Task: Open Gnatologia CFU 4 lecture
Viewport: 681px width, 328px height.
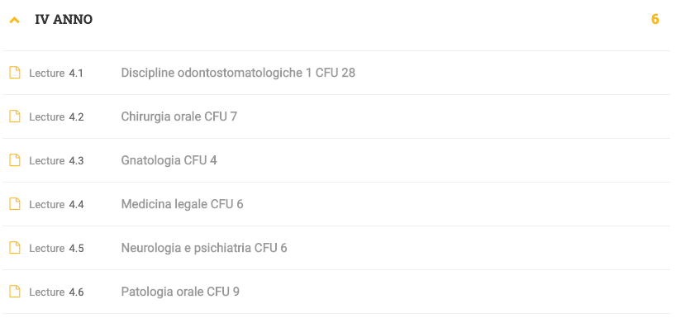Action: (169, 160)
